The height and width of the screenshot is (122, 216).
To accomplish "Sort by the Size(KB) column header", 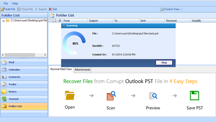I will click(x=203, y=21).
